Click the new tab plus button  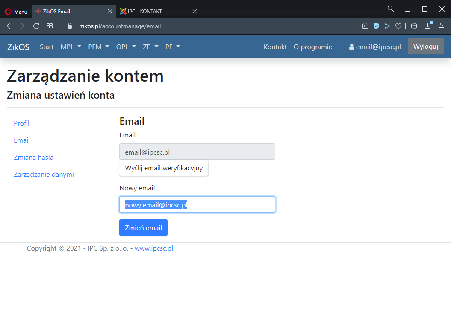coord(207,11)
